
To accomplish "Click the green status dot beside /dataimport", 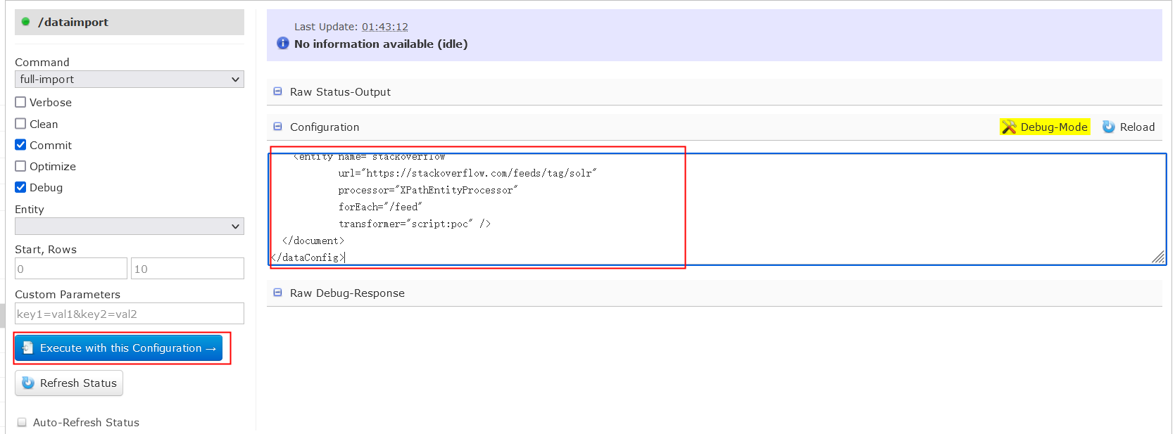I will [x=26, y=22].
